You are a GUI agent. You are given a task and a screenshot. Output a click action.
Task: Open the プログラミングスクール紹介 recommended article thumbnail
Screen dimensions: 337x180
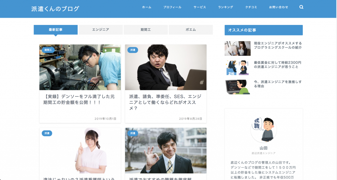click(237, 48)
